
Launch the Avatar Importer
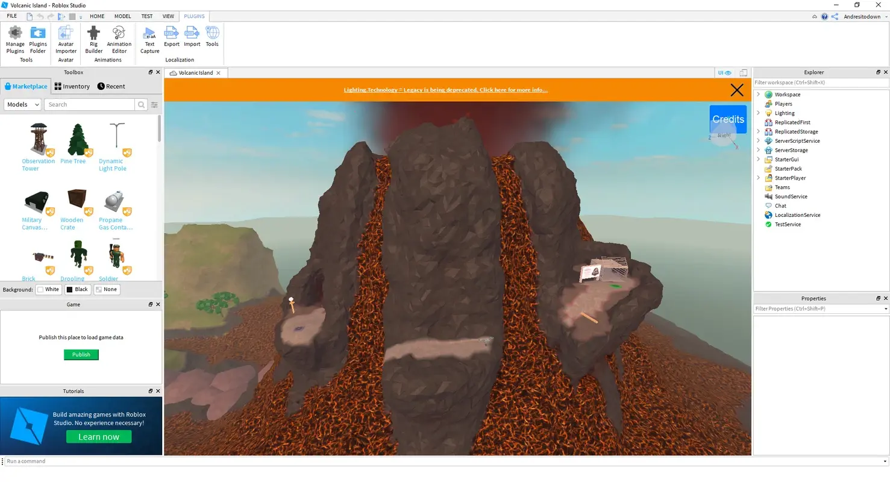[x=66, y=40]
